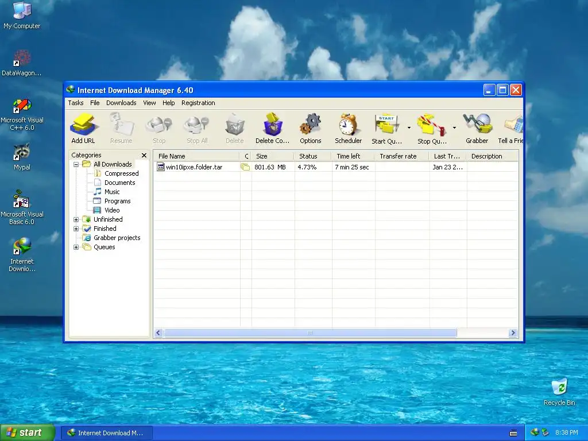588x441 pixels.
Task: Open the Registration menu
Action: tap(198, 103)
